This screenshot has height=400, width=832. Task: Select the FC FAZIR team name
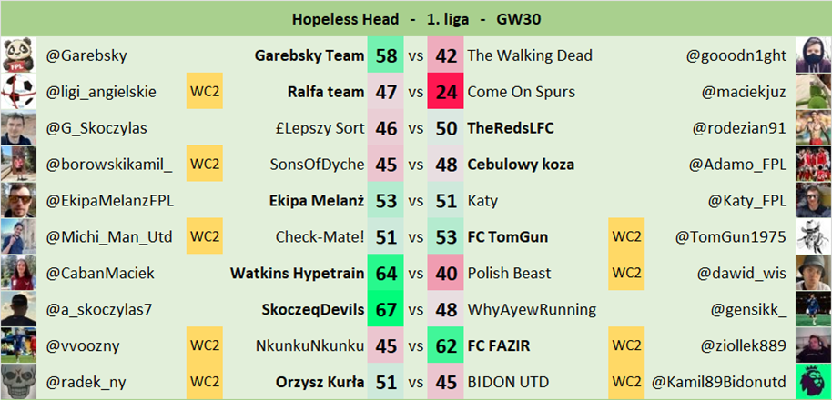pos(500,345)
